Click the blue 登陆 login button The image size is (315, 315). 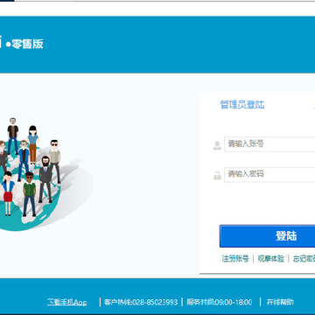268,236
